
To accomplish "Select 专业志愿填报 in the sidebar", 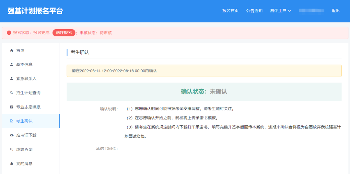I will [28, 107].
